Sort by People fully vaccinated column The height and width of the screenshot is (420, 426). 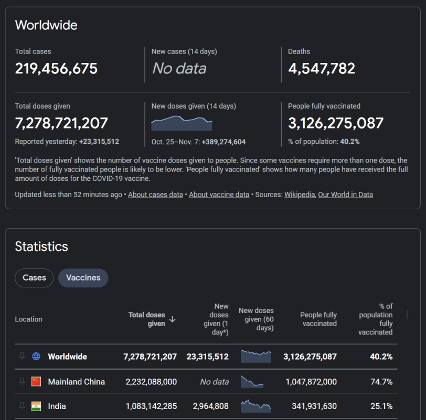(x=318, y=319)
